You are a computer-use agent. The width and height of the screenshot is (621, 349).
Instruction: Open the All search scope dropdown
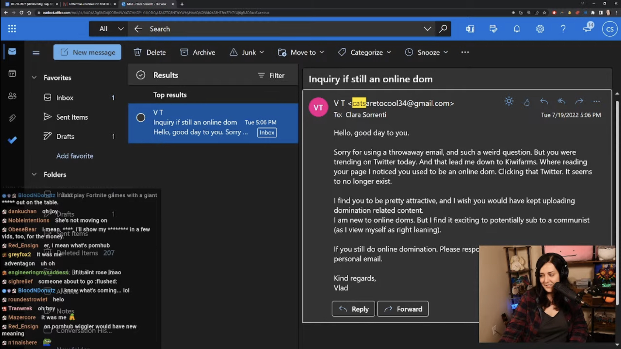tap(108, 29)
